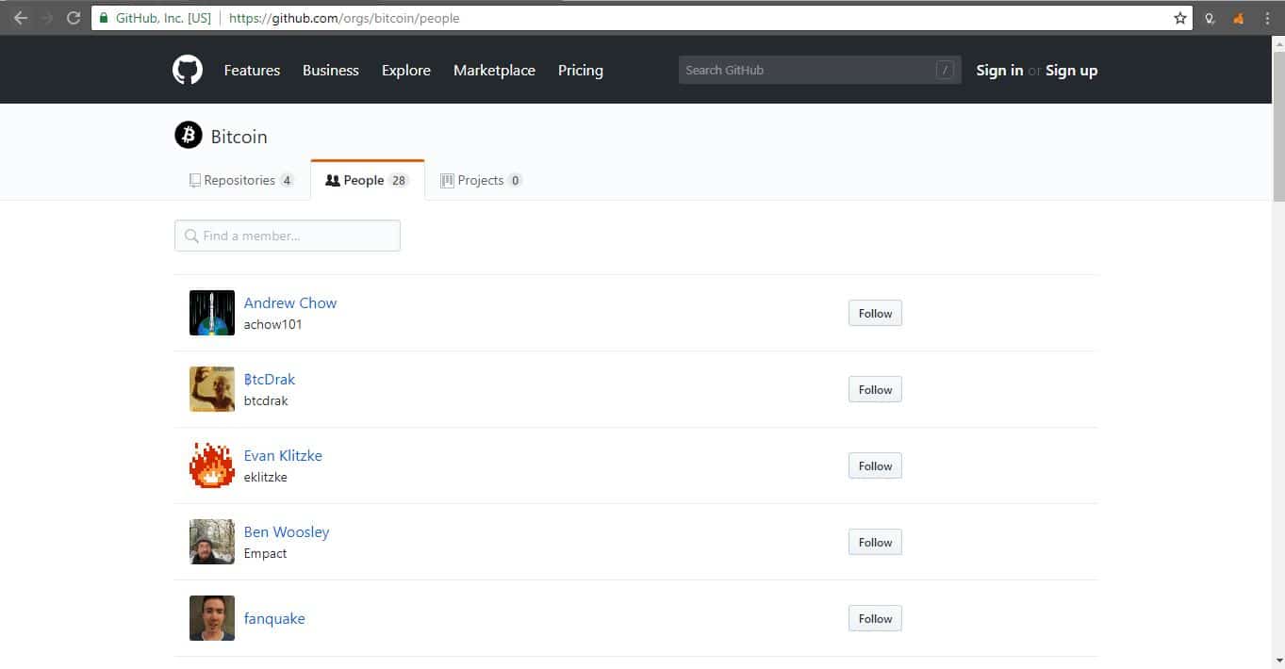This screenshot has width=1285, height=669.
Task: Open Ben Woosley's profile link
Action: [x=287, y=531]
